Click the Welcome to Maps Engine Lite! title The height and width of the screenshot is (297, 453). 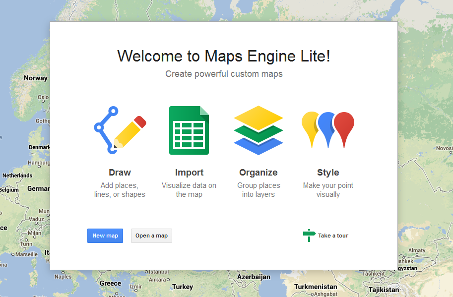pos(224,56)
